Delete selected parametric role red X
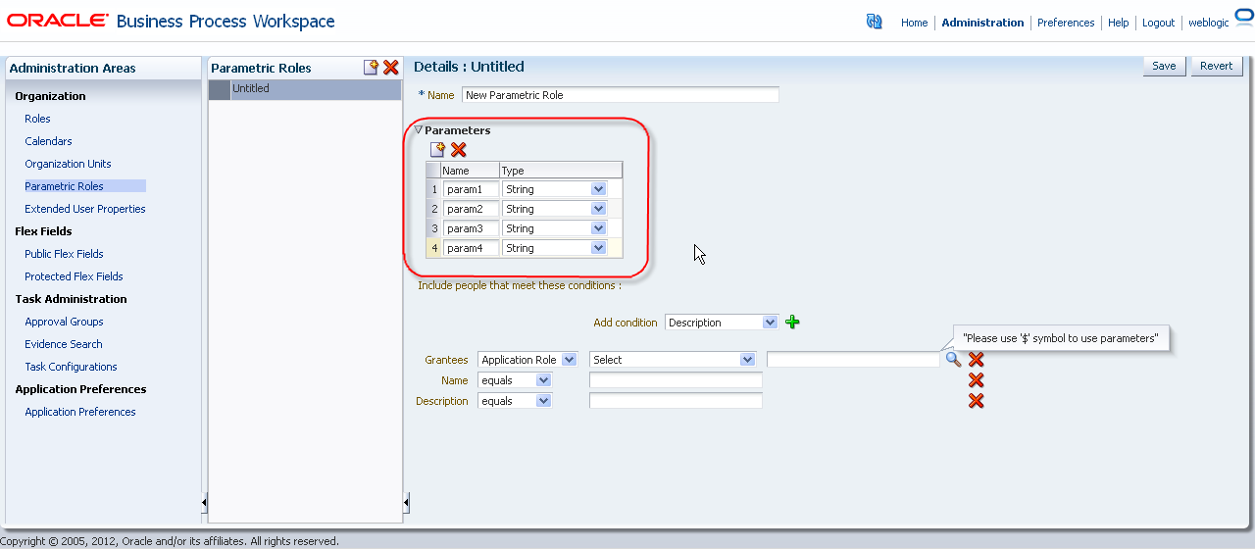The height and width of the screenshot is (549, 1255). click(390, 67)
